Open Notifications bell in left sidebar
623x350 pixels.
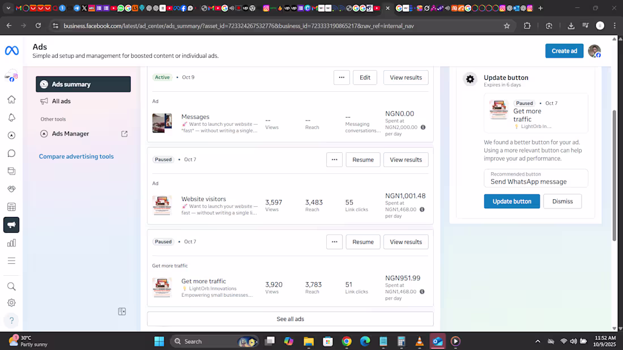11,117
